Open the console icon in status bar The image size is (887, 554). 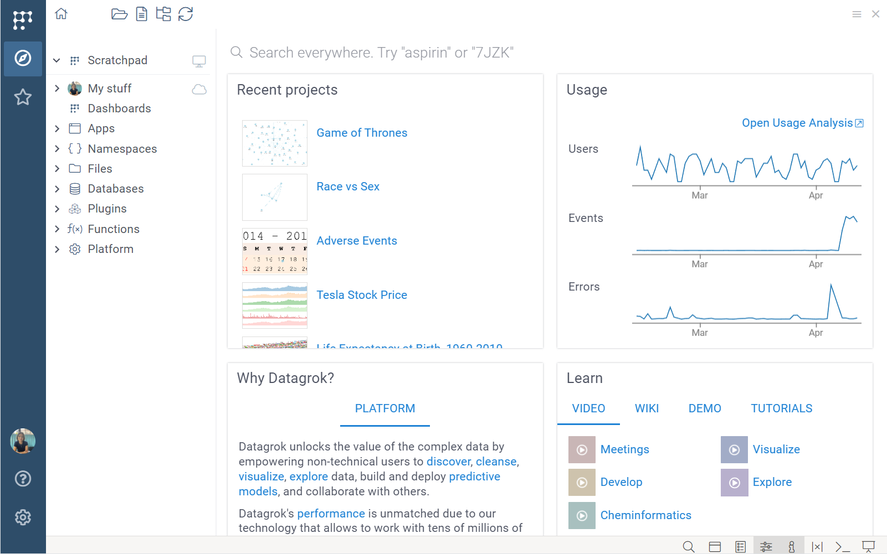[843, 547]
